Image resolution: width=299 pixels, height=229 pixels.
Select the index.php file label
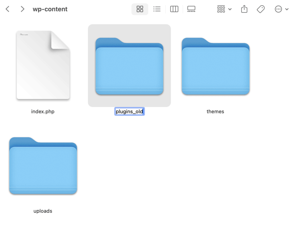coord(43,111)
